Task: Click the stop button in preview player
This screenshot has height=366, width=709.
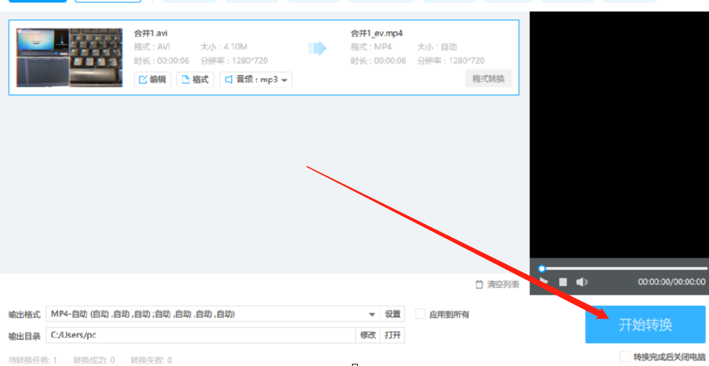Action: (x=563, y=282)
